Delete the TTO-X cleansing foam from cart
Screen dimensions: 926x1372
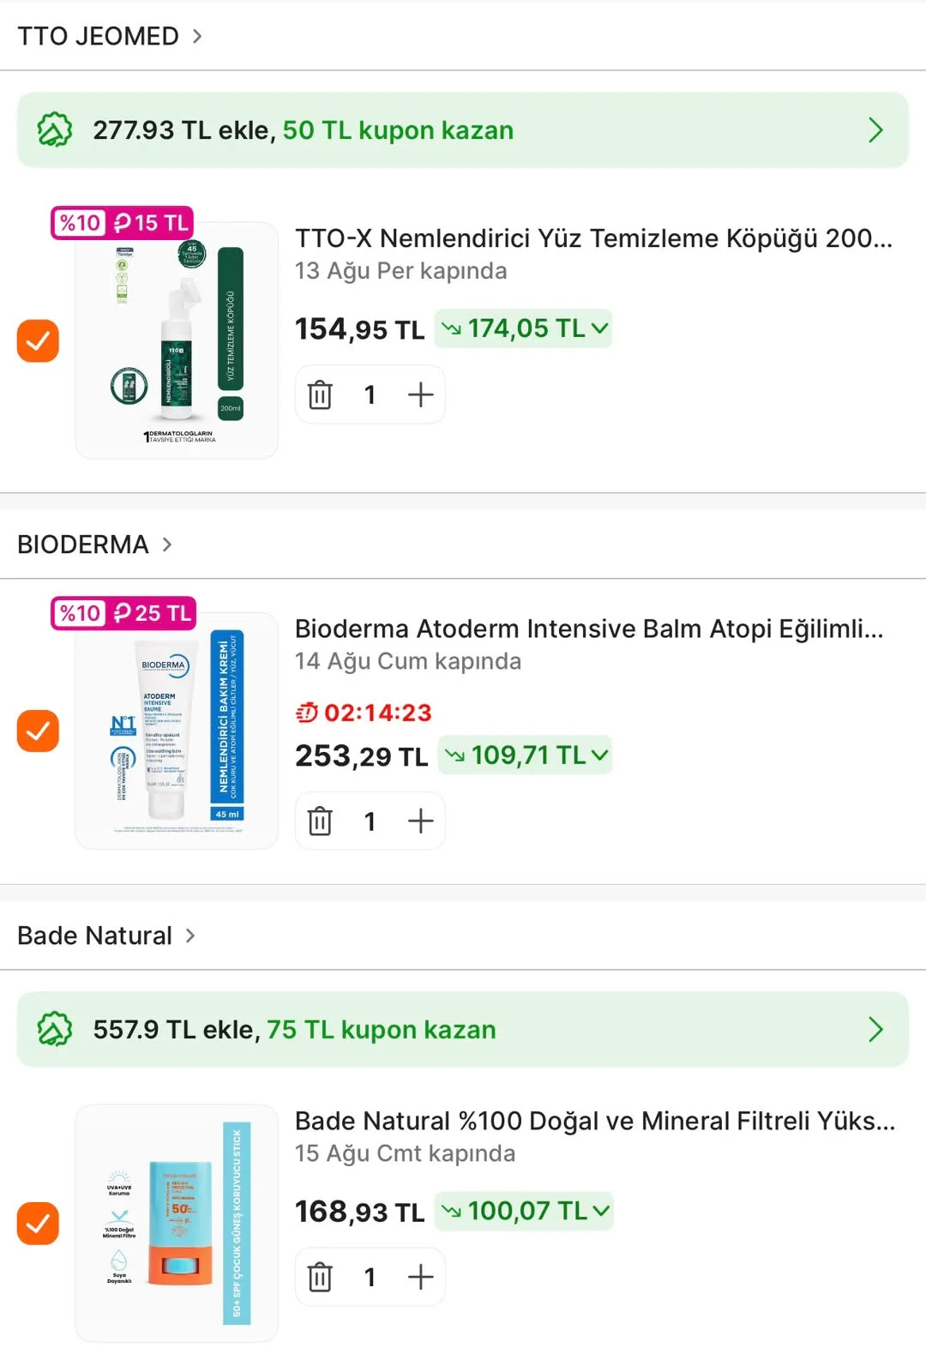(320, 394)
